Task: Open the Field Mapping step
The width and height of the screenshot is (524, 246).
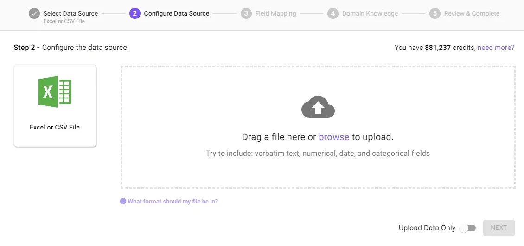Action: 276,14
